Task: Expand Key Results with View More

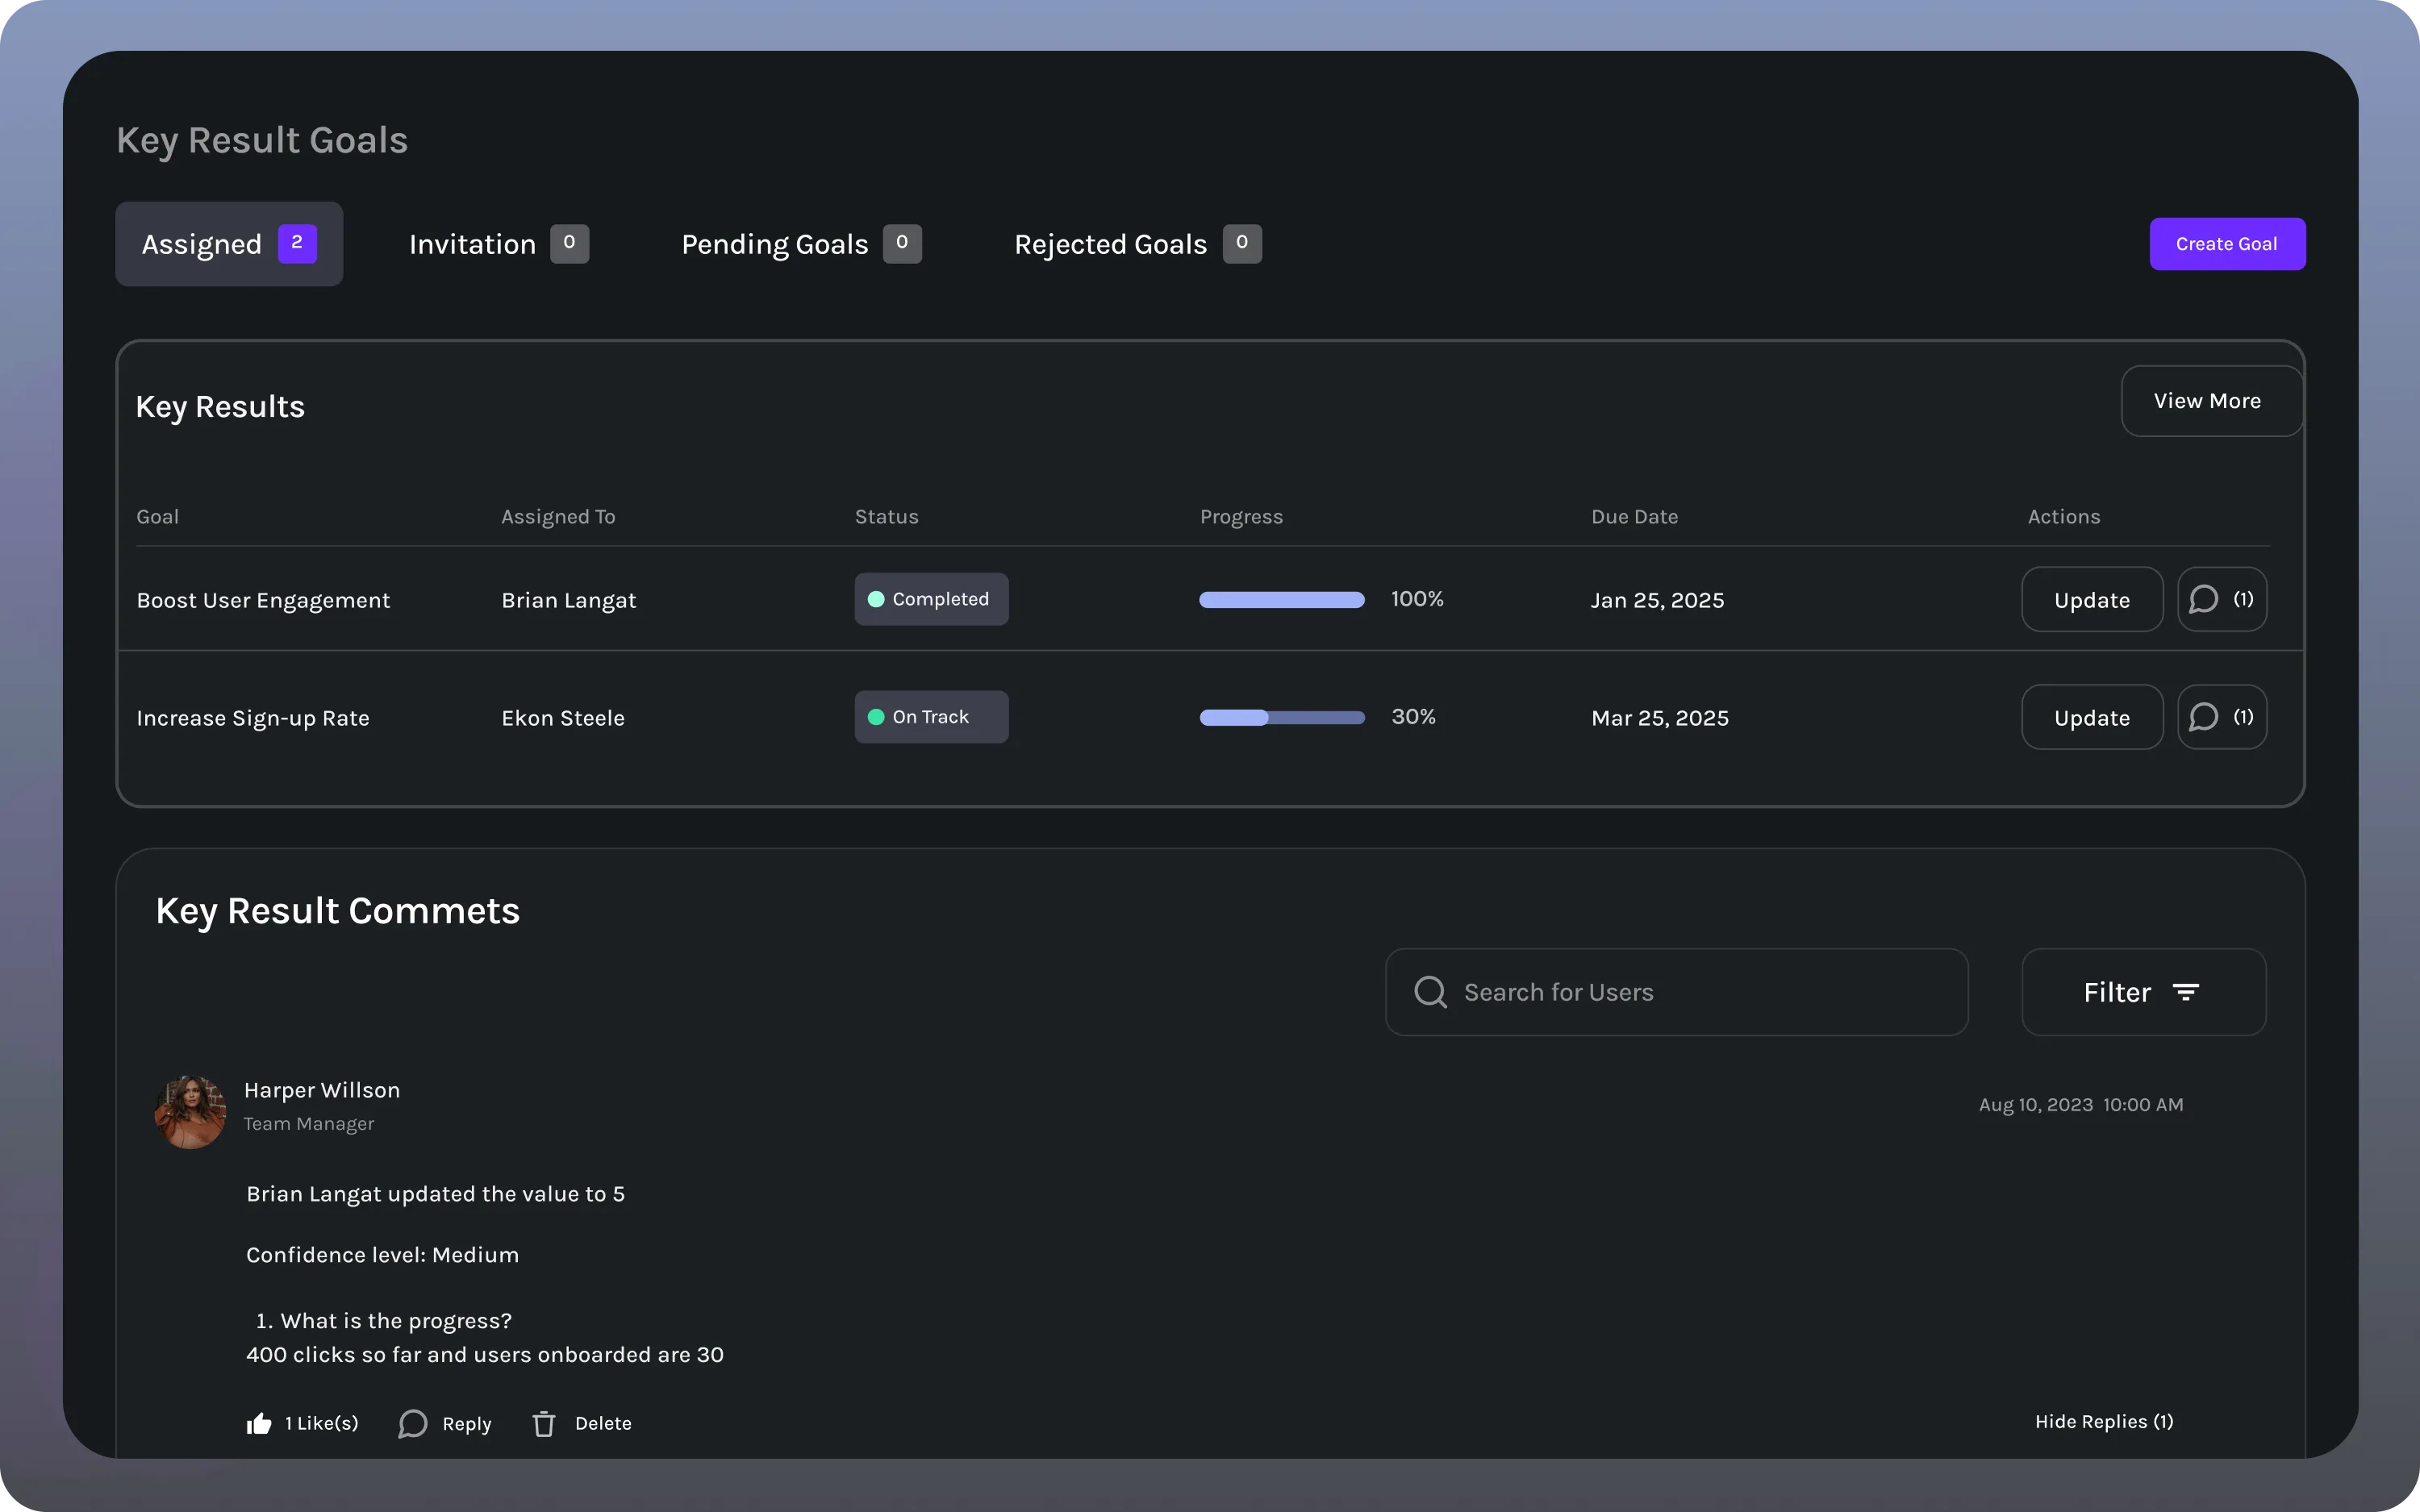Action: tap(2207, 401)
